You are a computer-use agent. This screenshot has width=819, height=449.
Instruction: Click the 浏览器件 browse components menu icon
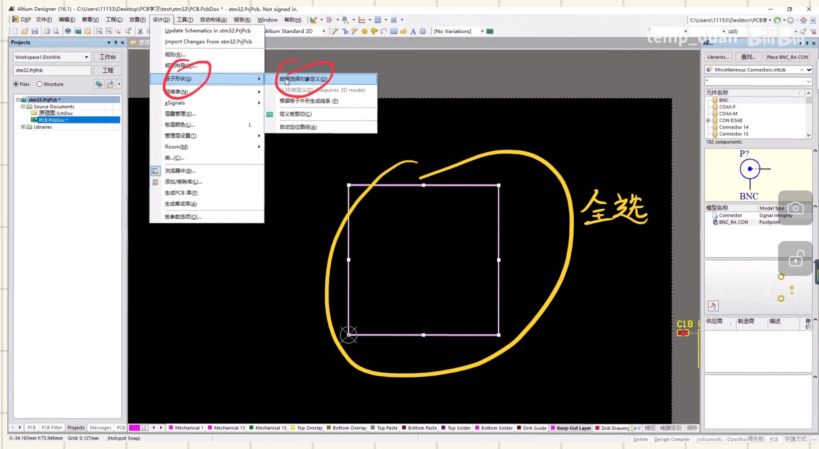(155, 171)
